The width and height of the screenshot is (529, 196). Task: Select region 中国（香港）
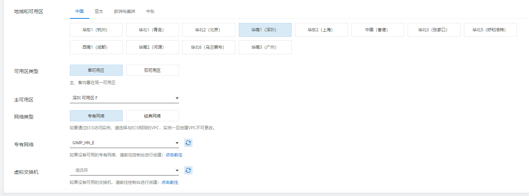[x=378, y=30]
